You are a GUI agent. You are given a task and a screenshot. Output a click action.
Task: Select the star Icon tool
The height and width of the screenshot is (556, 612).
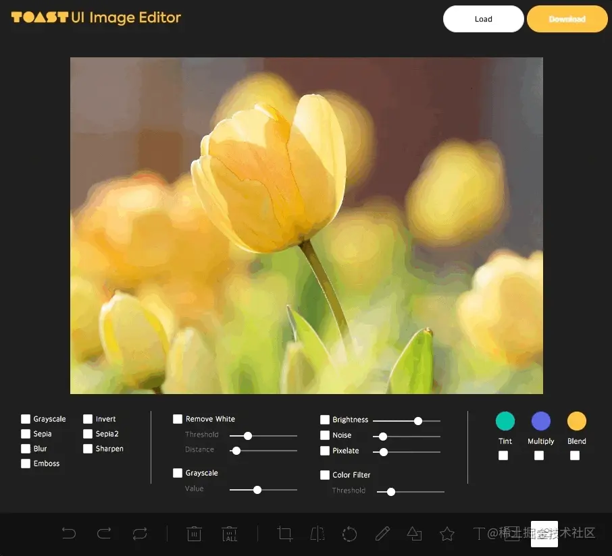(x=447, y=534)
